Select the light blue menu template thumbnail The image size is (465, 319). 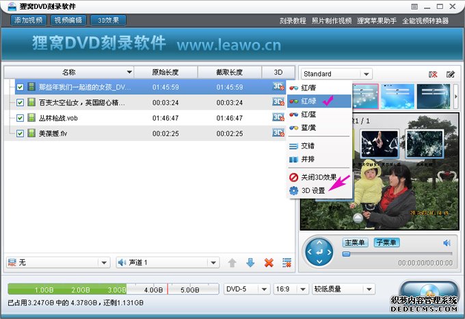[x=398, y=97]
